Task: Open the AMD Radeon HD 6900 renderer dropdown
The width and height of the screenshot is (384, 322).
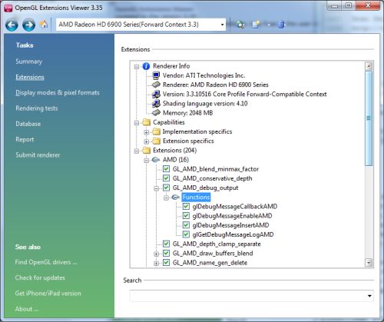Action: (222, 25)
